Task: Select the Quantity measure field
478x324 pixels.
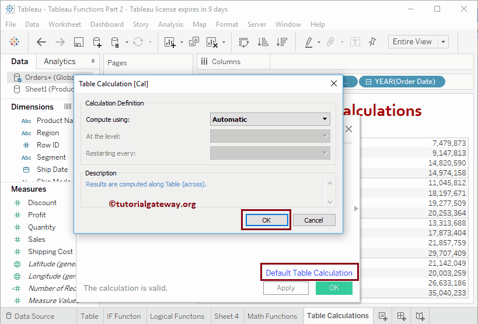Action: click(42, 227)
